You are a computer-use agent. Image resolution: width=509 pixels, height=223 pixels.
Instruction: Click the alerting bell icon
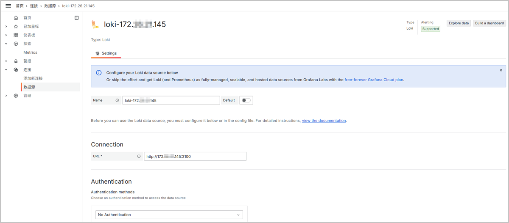16,61
